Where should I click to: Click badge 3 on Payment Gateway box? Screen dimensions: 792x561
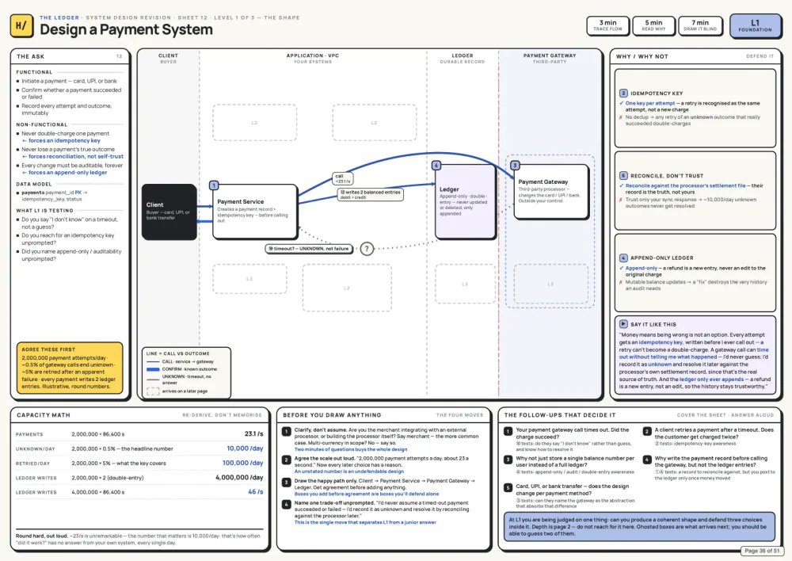(x=515, y=166)
